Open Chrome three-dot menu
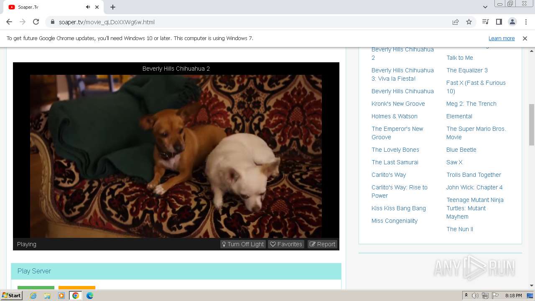The height and width of the screenshot is (301, 535). (x=525, y=22)
